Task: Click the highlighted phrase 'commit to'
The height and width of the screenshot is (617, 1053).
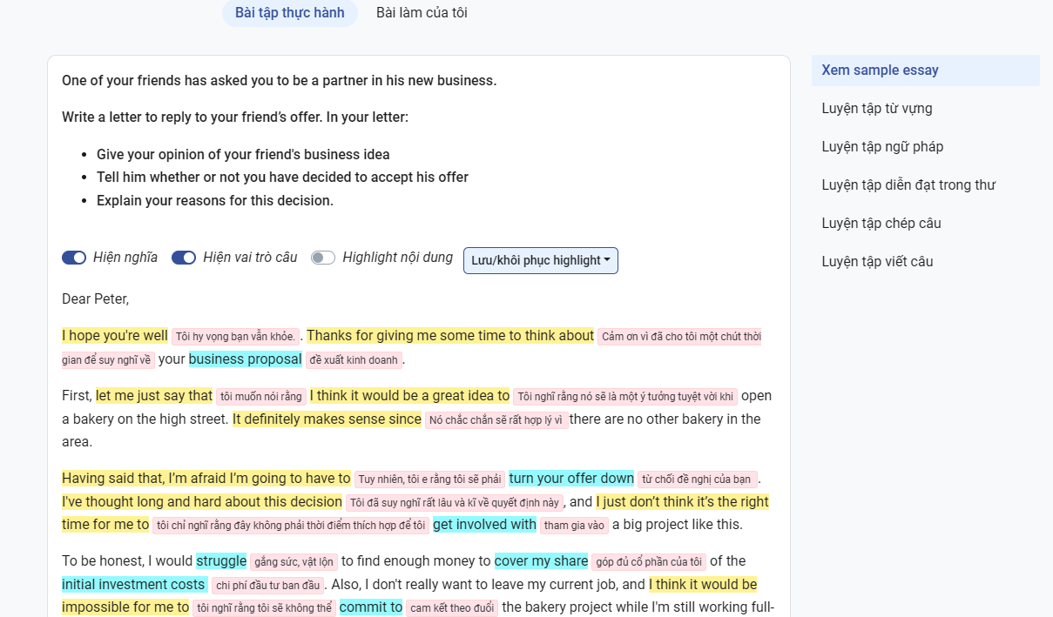Action: (371, 607)
